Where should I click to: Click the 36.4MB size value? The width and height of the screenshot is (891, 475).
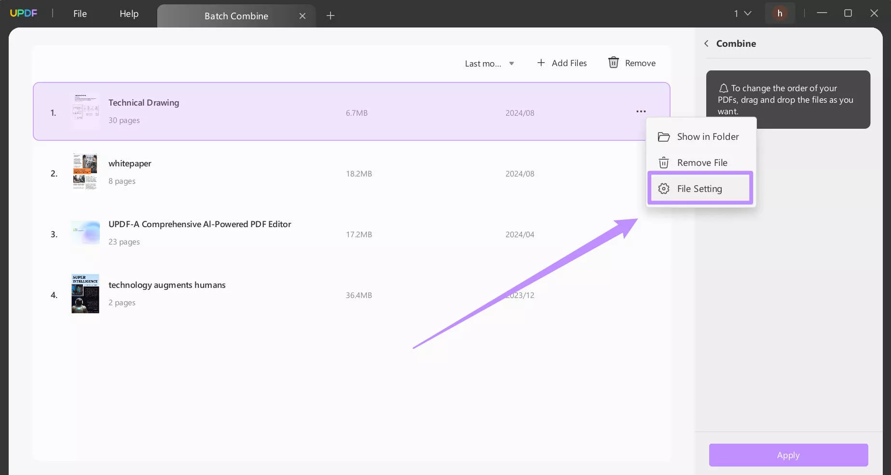[359, 295]
